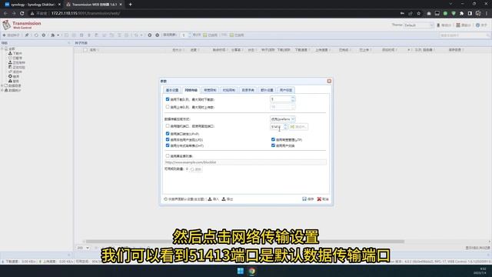This screenshot has height=277, width=492.
Task: Select the Warning filter in navigation tree
Action: click(x=14, y=81)
